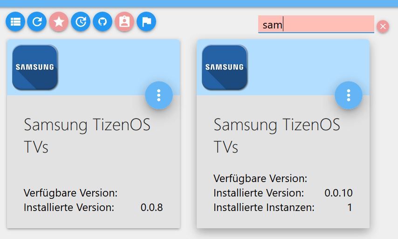Click Samsung logo on the right card

[225, 67]
